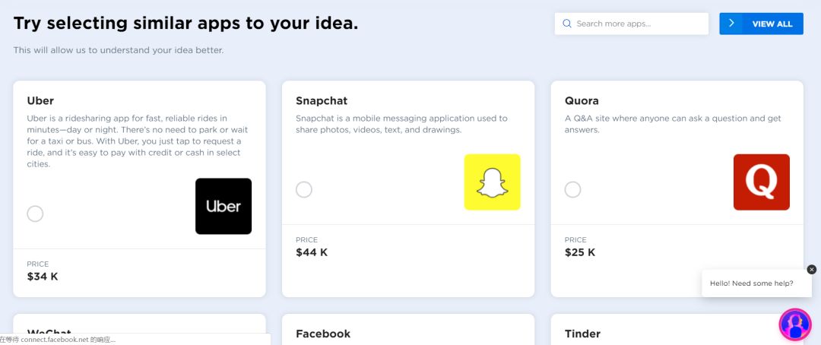Select the Quora radio button
The height and width of the screenshot is (345, 821).
click(572, 189)
